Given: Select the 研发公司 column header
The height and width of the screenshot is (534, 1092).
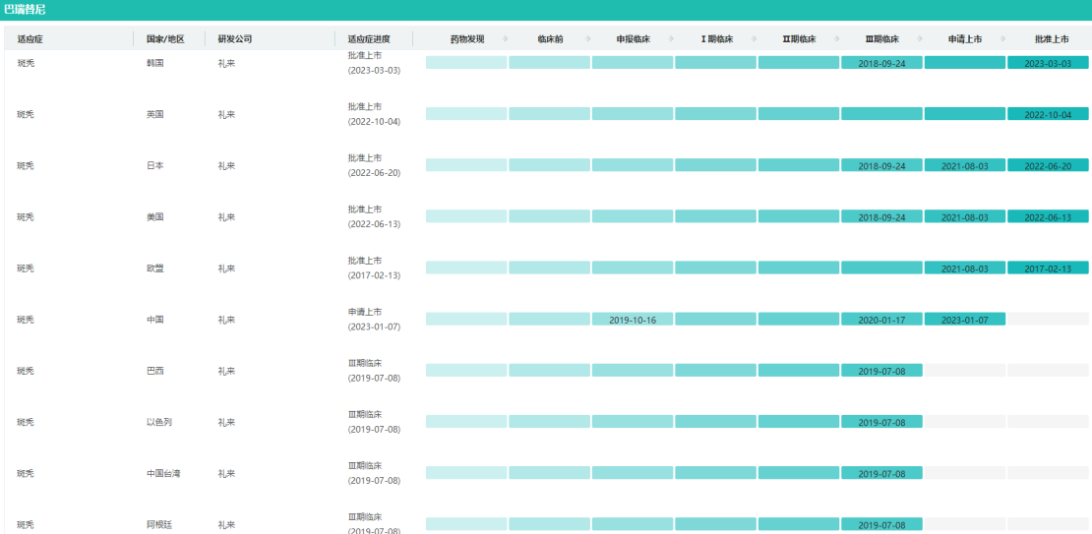Looking at the screenshot, I should coord(235,39).
